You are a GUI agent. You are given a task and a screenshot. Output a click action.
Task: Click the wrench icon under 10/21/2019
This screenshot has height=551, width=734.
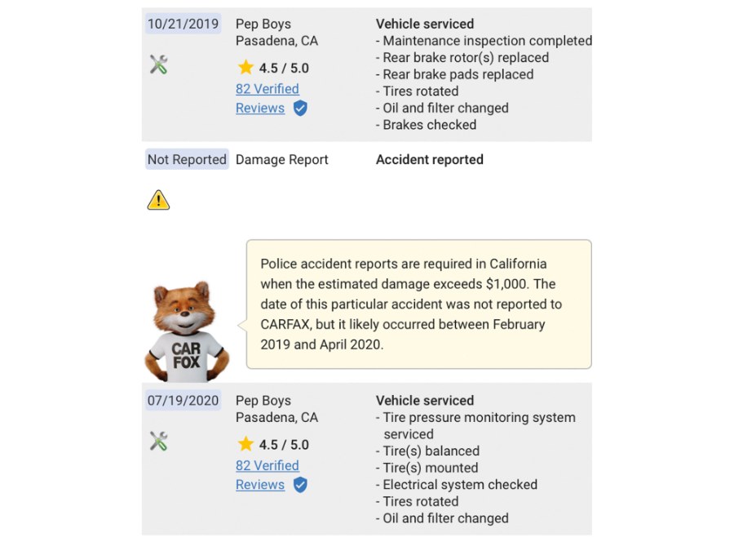point(159,64)
